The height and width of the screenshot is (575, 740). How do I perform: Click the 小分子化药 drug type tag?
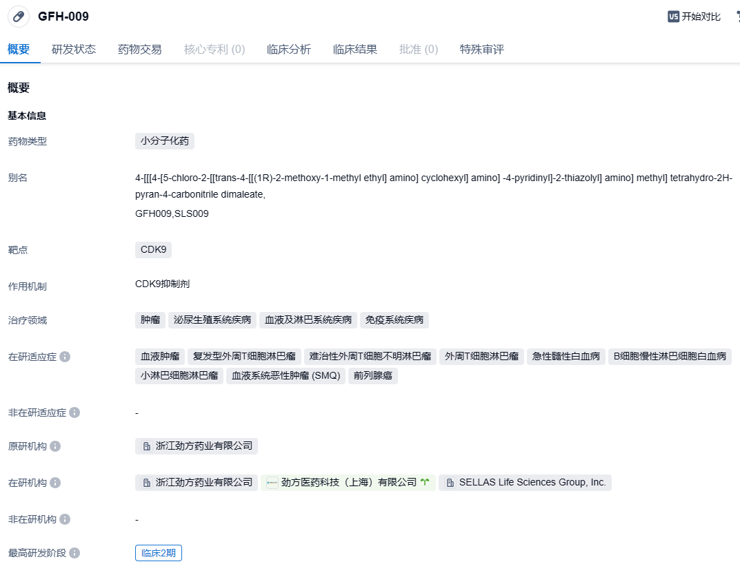pyautogui.click(x=165, y=141)
